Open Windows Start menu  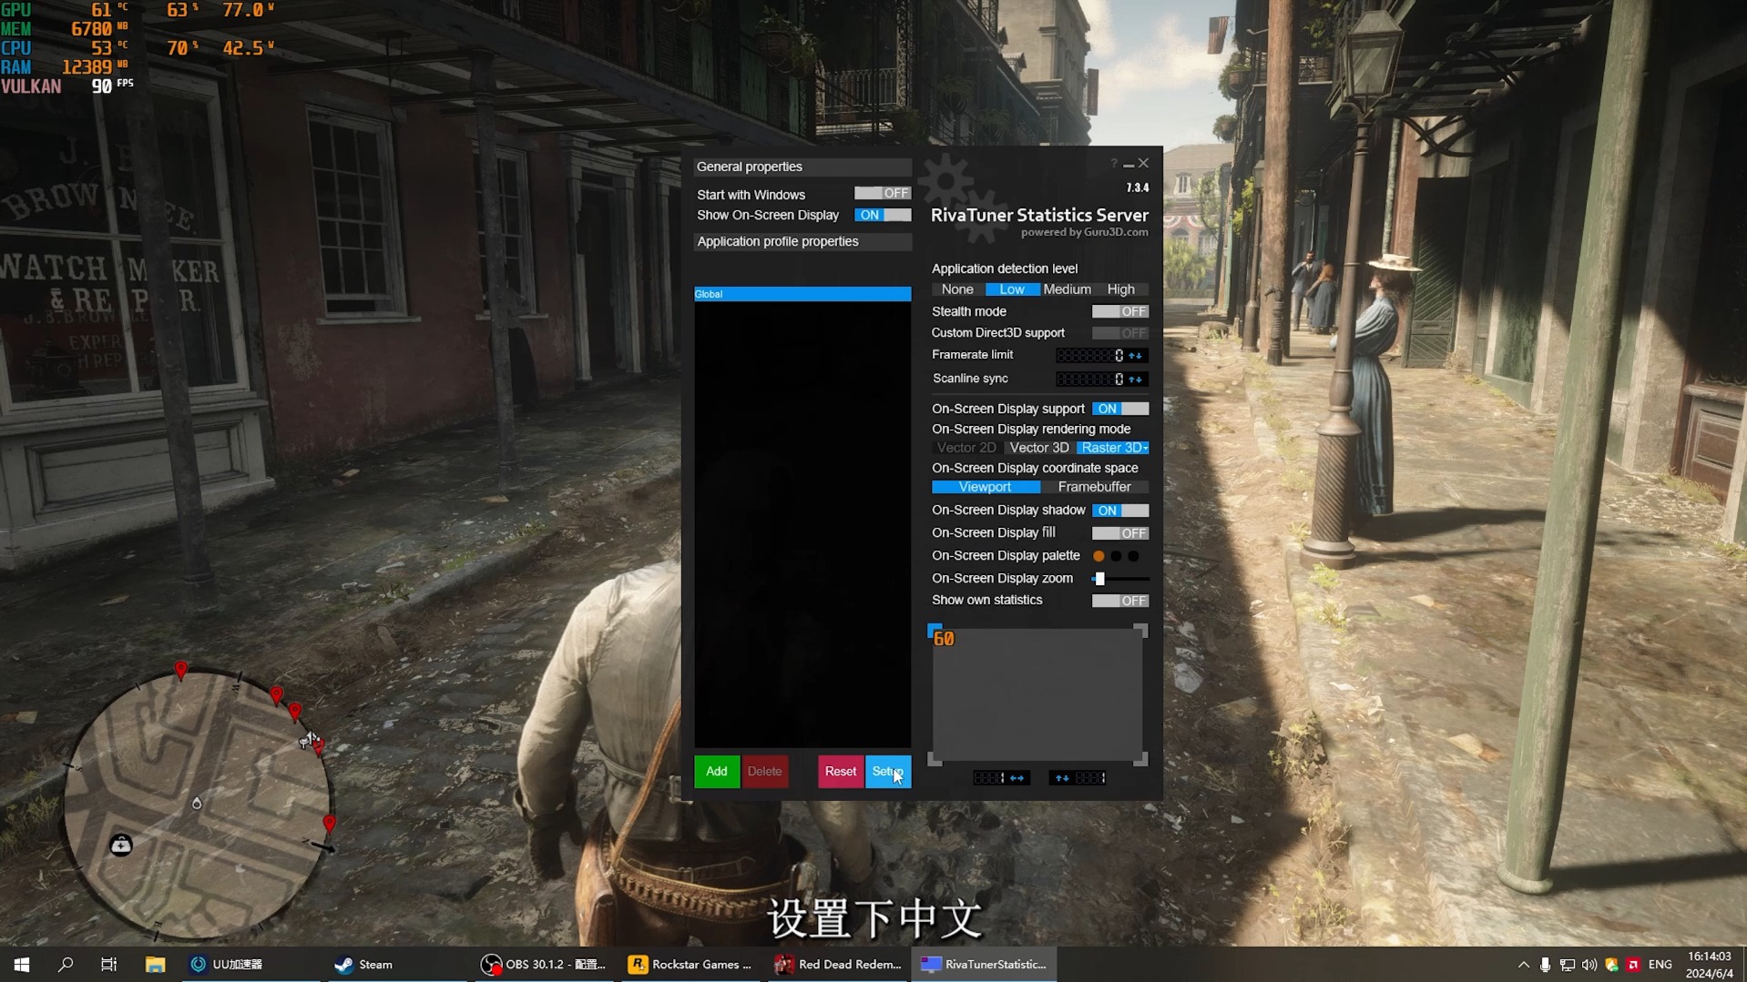[x=22, y=965]
